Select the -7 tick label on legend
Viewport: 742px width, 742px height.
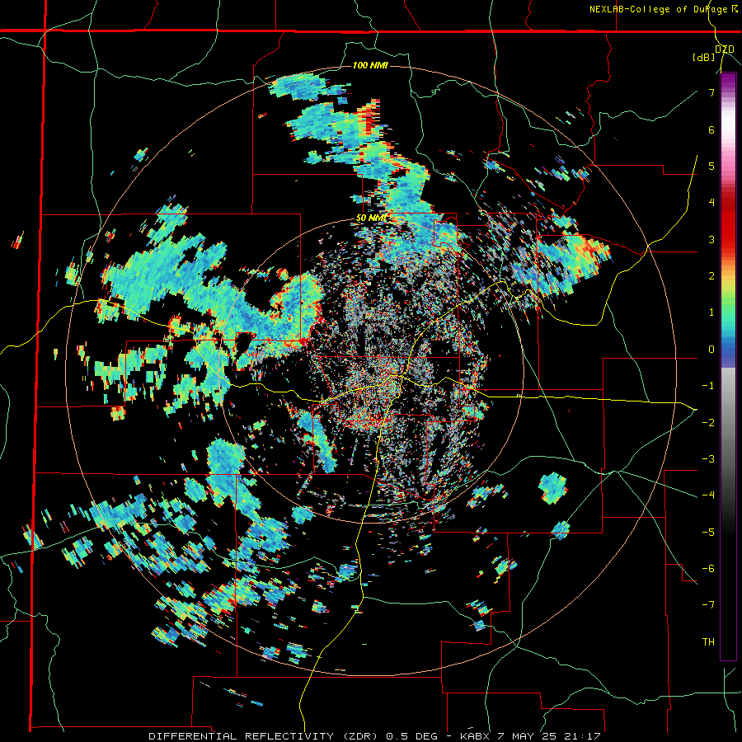tap(708, 605)
